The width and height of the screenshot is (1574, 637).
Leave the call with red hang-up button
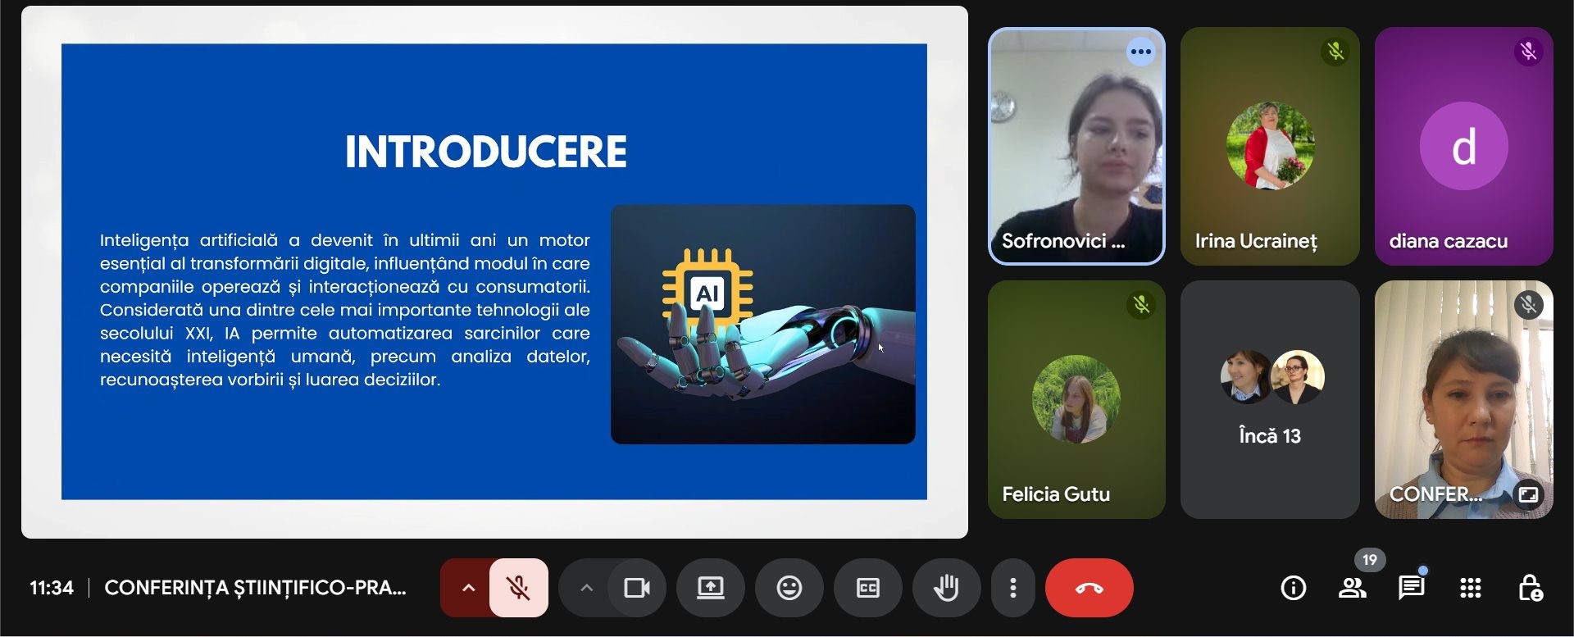coord(1089,588)
